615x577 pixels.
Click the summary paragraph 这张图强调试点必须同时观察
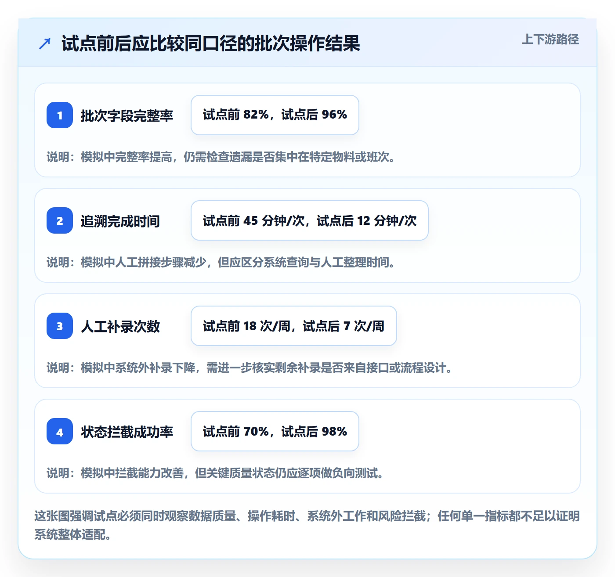tap(307, 525)
